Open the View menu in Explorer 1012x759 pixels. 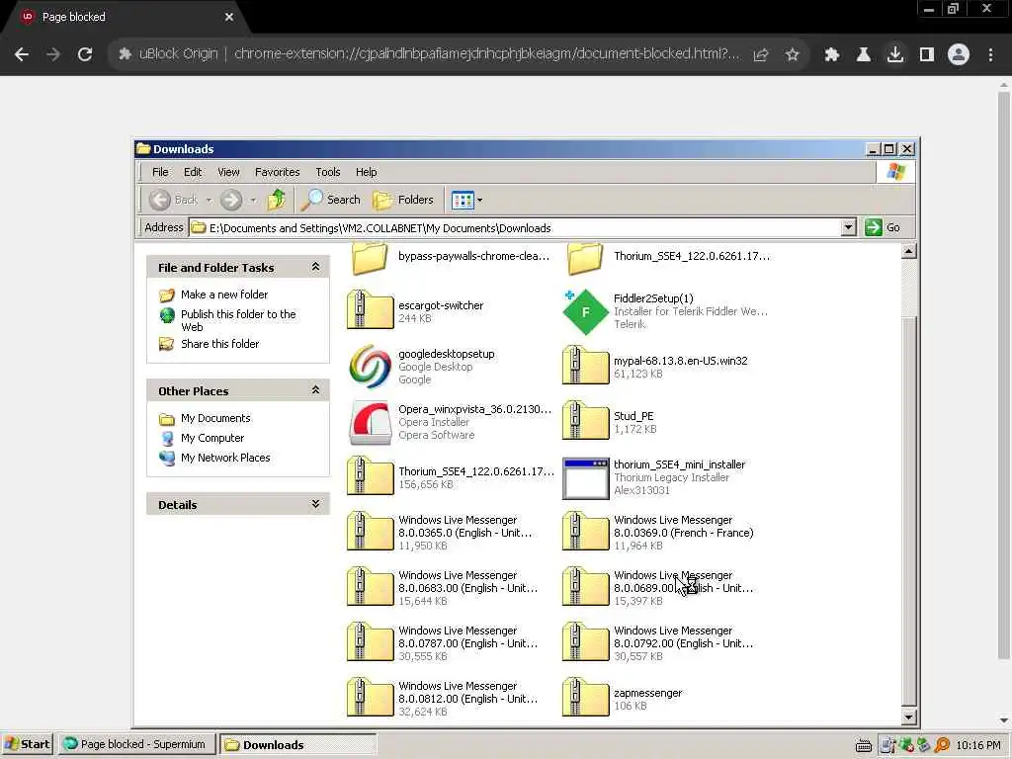(228, 172)
